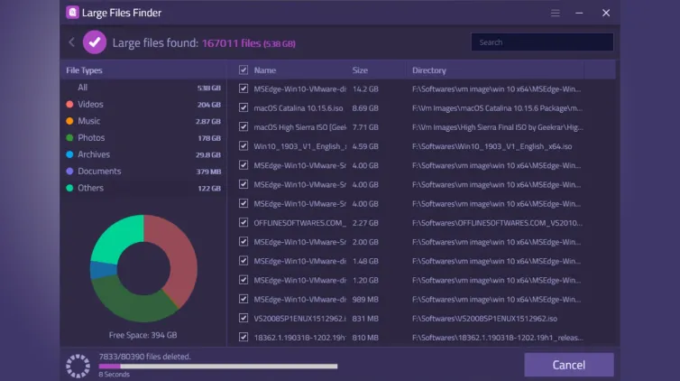Uncheck the 989 MB MSEdge file checkbox

pyautogui.click(x=244, y=299)
